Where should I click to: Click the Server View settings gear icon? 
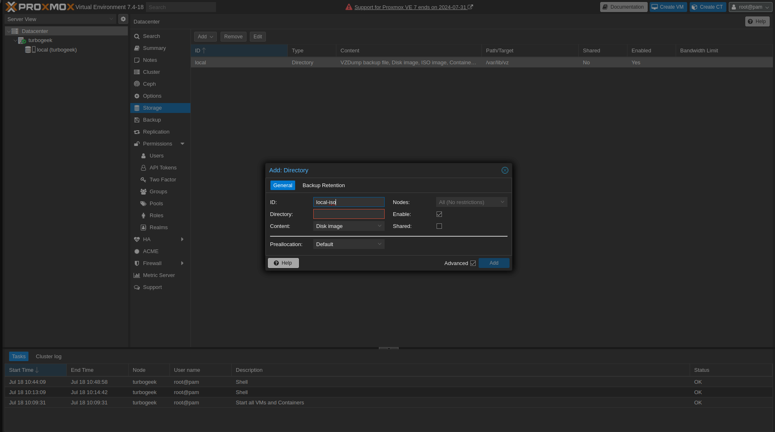[123, 19]
